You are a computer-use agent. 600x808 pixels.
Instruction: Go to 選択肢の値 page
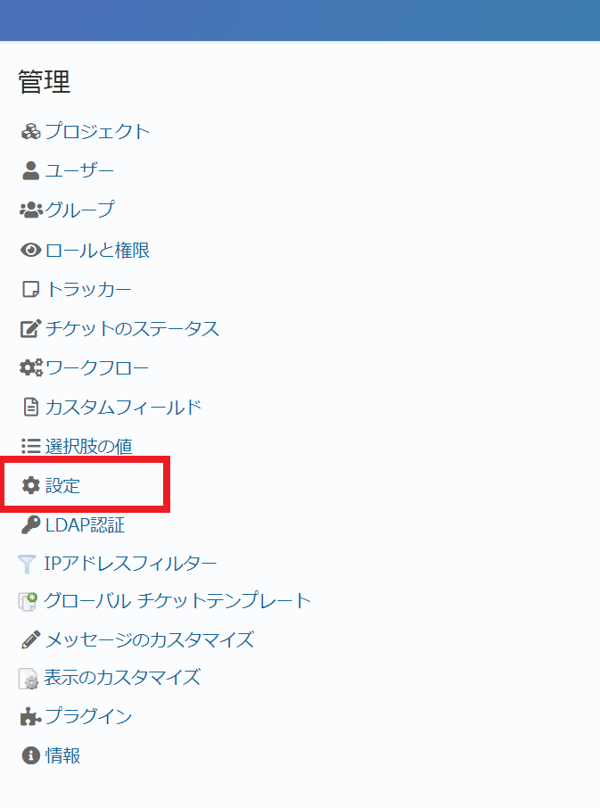(88, 446)
